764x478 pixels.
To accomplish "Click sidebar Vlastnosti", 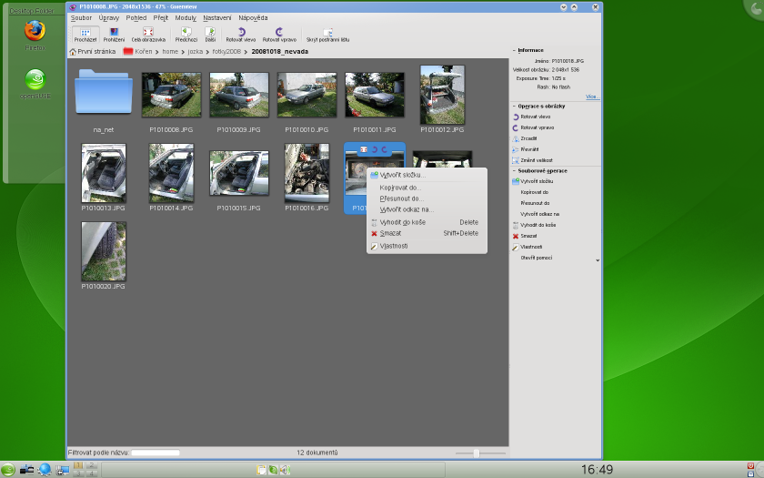I will point(528,247).
